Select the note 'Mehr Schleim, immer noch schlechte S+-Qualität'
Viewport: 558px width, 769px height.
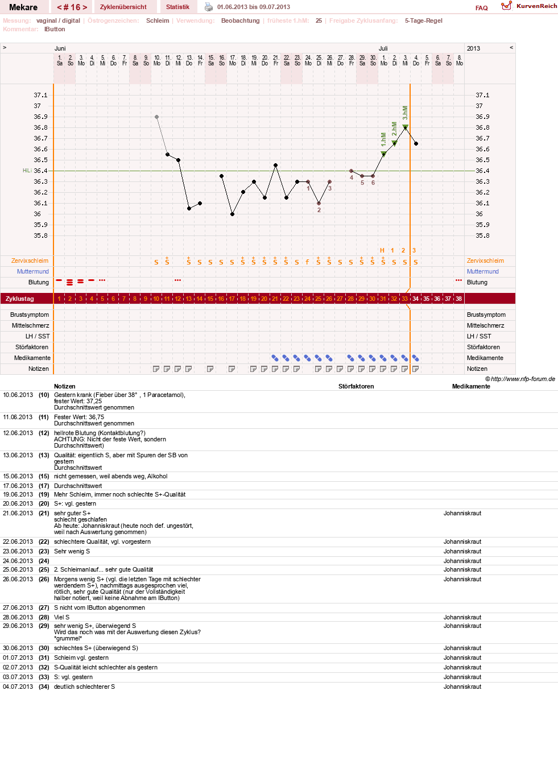point(119,495)
